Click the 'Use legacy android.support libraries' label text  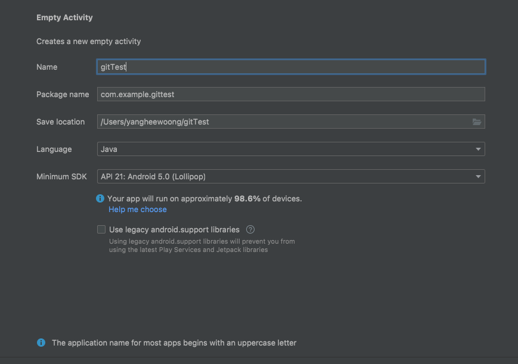pos(174,229)
